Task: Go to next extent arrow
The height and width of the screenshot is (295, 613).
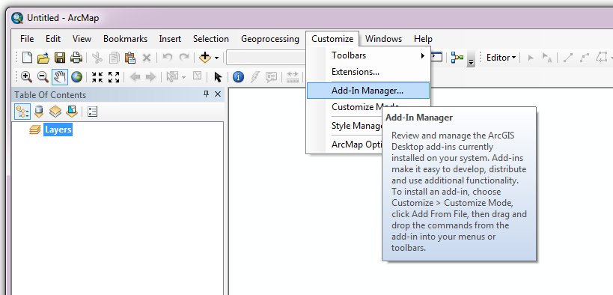Action: click(x=150, y=77)
